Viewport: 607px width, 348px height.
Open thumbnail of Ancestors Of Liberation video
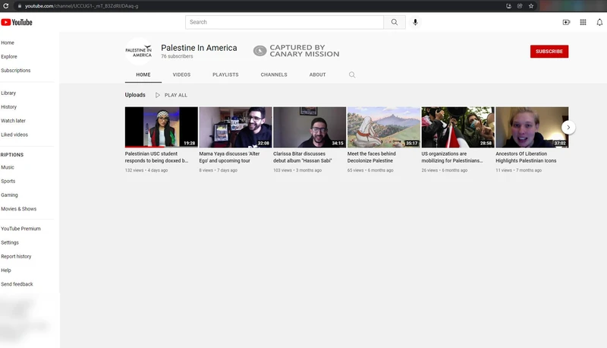coord(532,127)
